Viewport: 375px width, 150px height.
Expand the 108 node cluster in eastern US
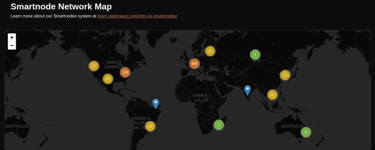125,72
